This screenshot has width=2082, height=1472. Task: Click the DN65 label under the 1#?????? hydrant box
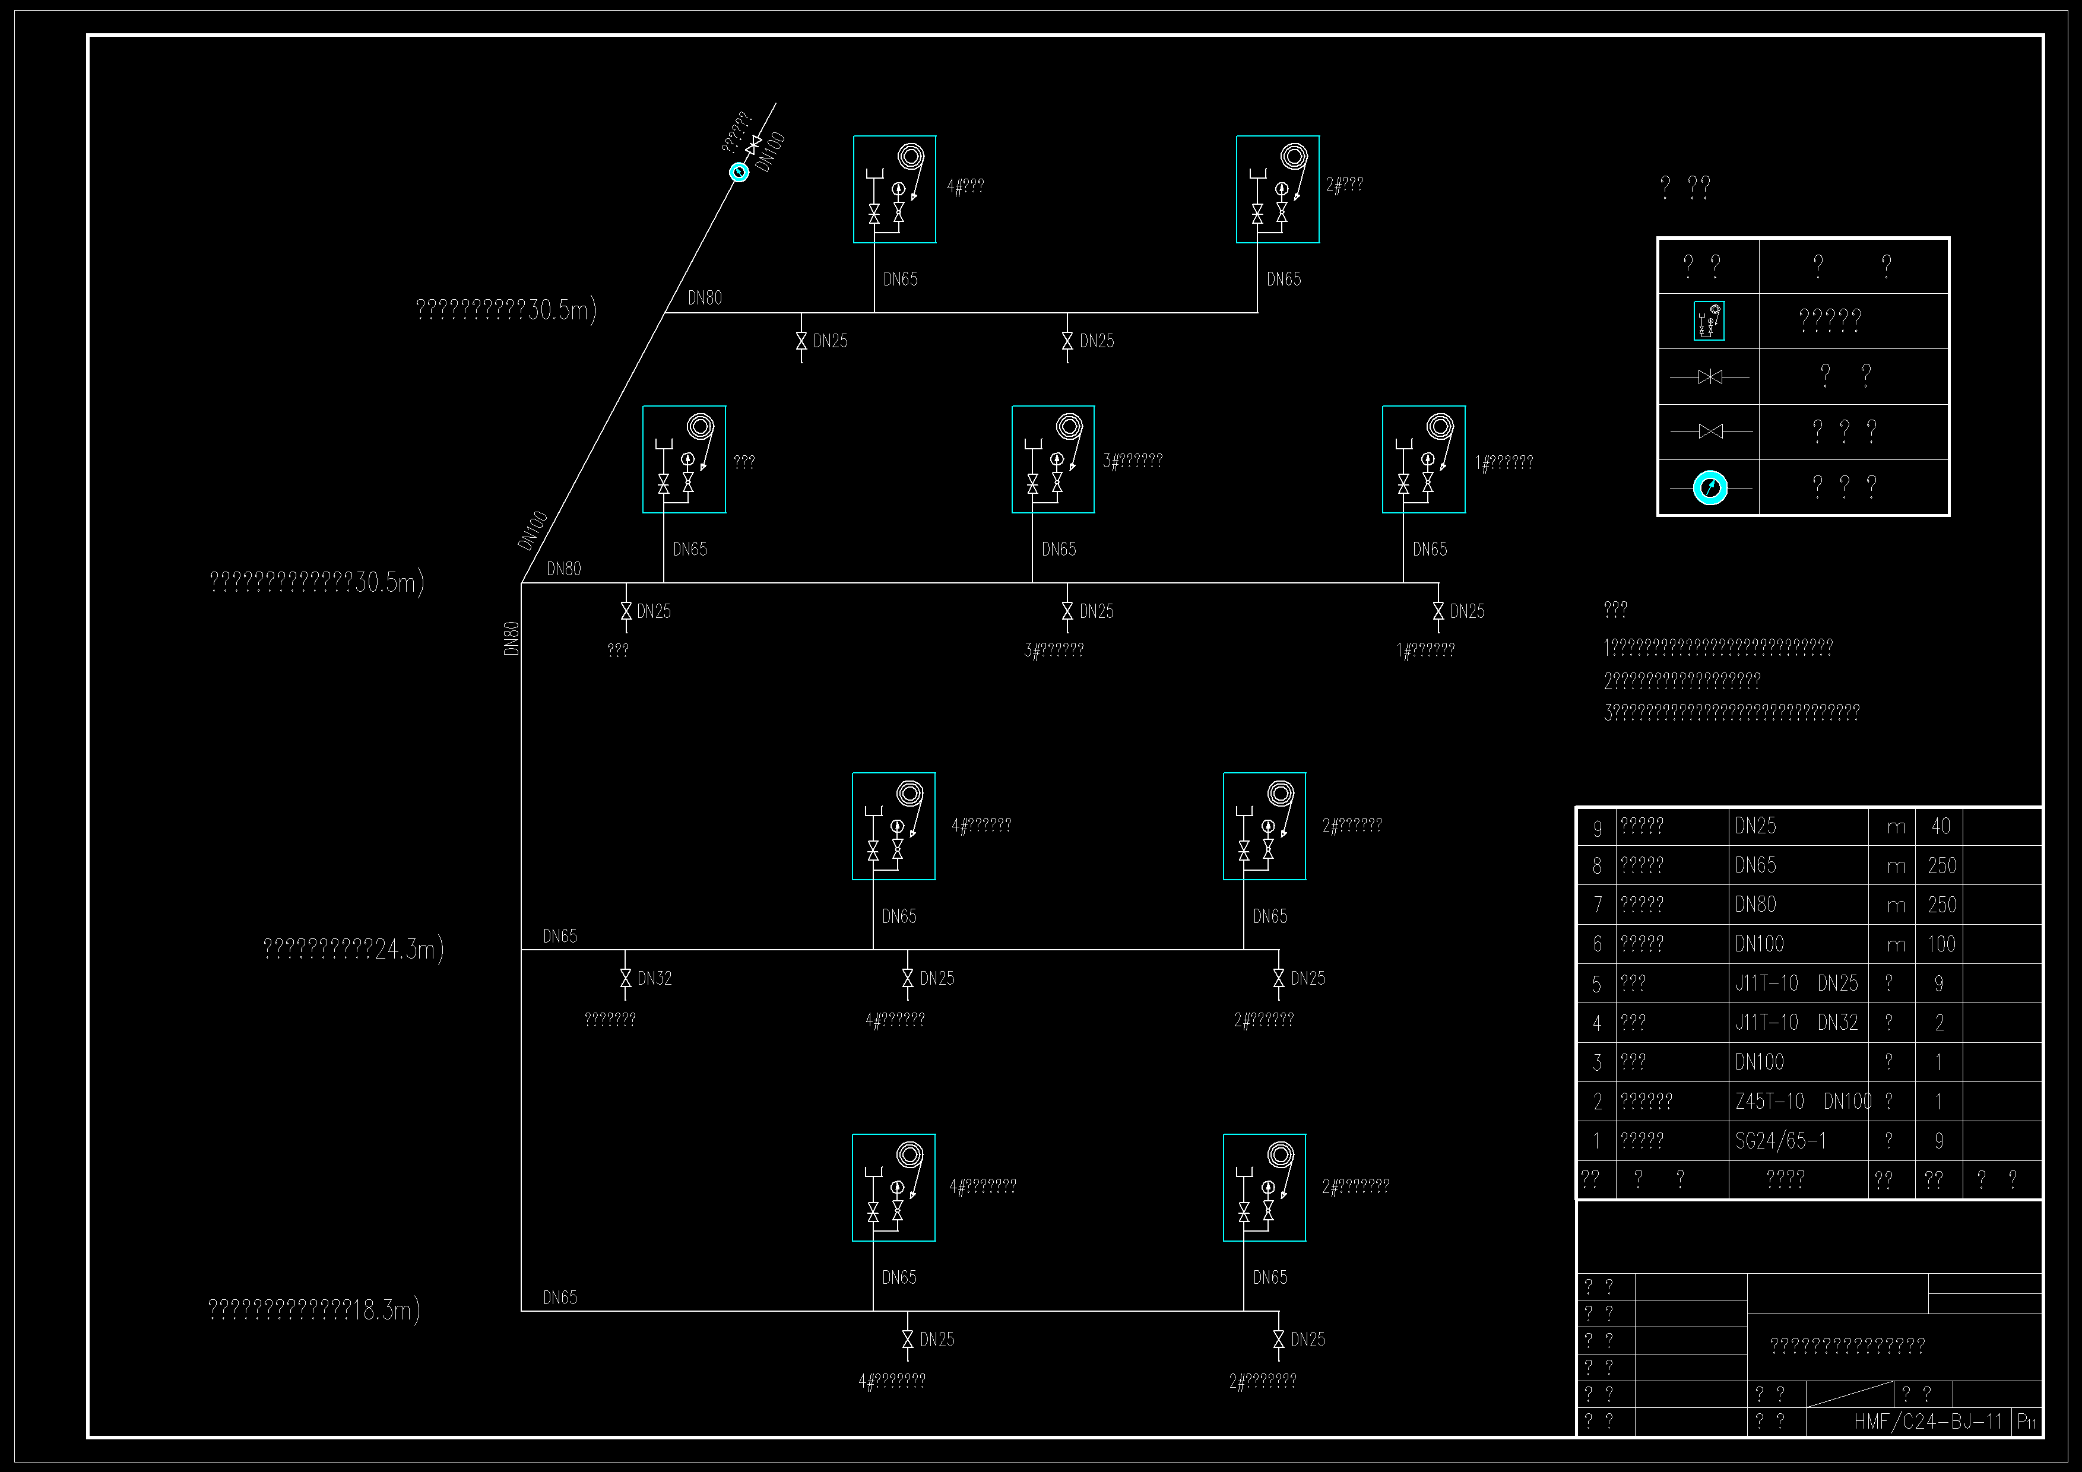(1430, 549)
